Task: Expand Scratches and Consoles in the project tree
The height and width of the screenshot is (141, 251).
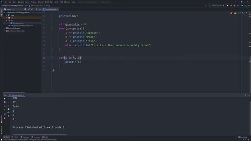Action: (x=4, y=31)
